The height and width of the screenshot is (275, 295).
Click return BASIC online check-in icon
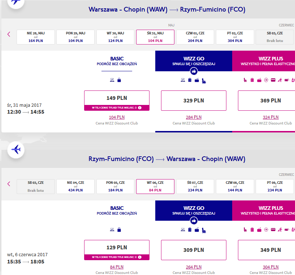[x=112, y=229]
